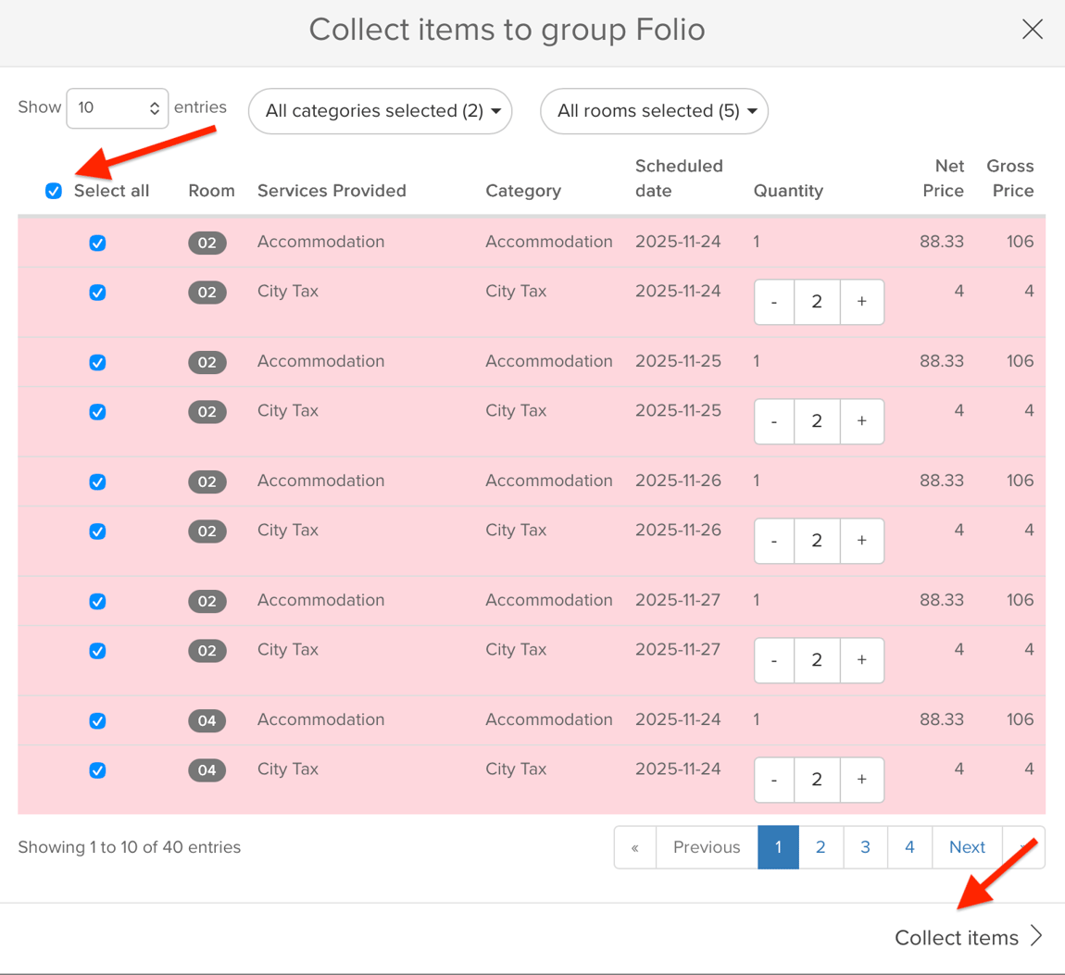1065x975 pixels.
Task: Open the Show entries count selector
Action: coord(117,108)
